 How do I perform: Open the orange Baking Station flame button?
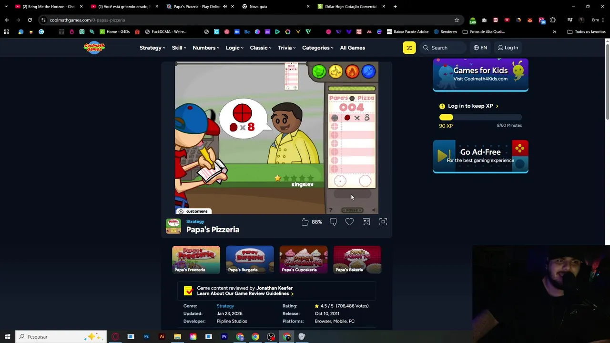352,71
